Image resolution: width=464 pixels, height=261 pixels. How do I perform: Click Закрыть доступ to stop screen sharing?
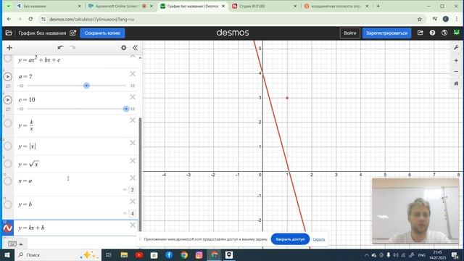point(290,239)
